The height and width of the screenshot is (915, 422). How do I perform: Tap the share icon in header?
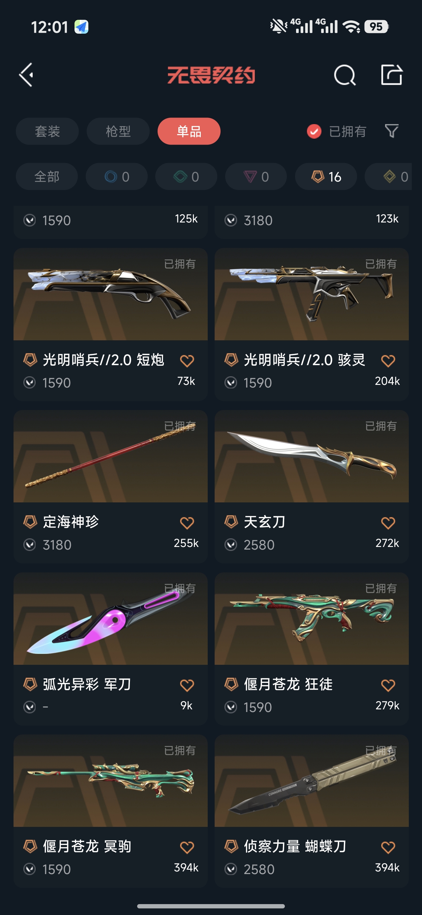pyautogui.click(x=391, y=75)
